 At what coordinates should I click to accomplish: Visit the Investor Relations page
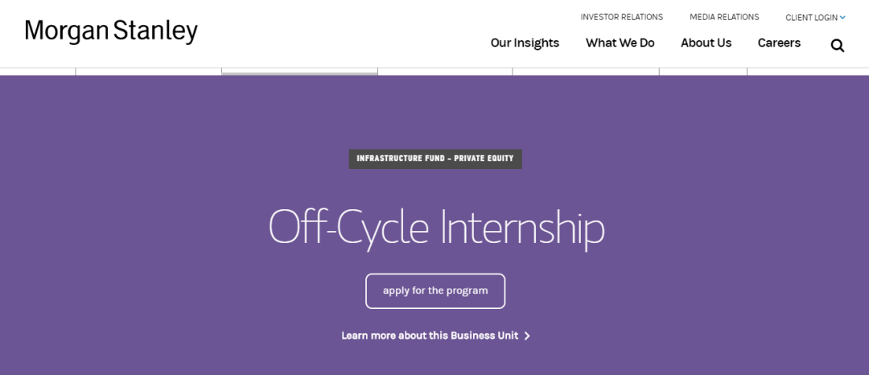[622, 17]
